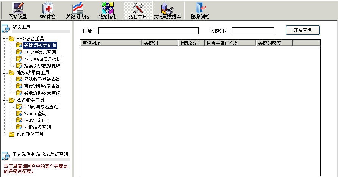
Task: Click magnifier icon beside 站长工具 panel title
Action: 6,29
